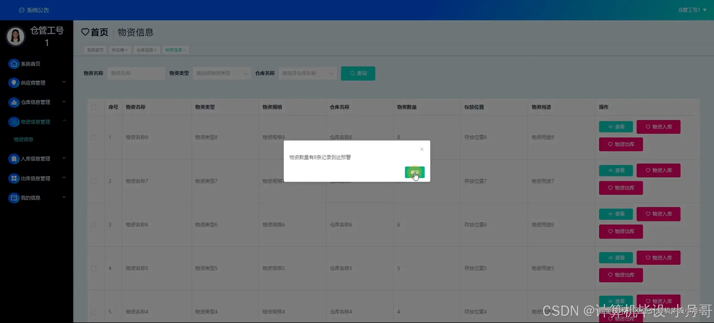Click the 系统公告 announcement icon
This screenshot has width=714, height=323.
pyautogui.click(x=22, y=10)
